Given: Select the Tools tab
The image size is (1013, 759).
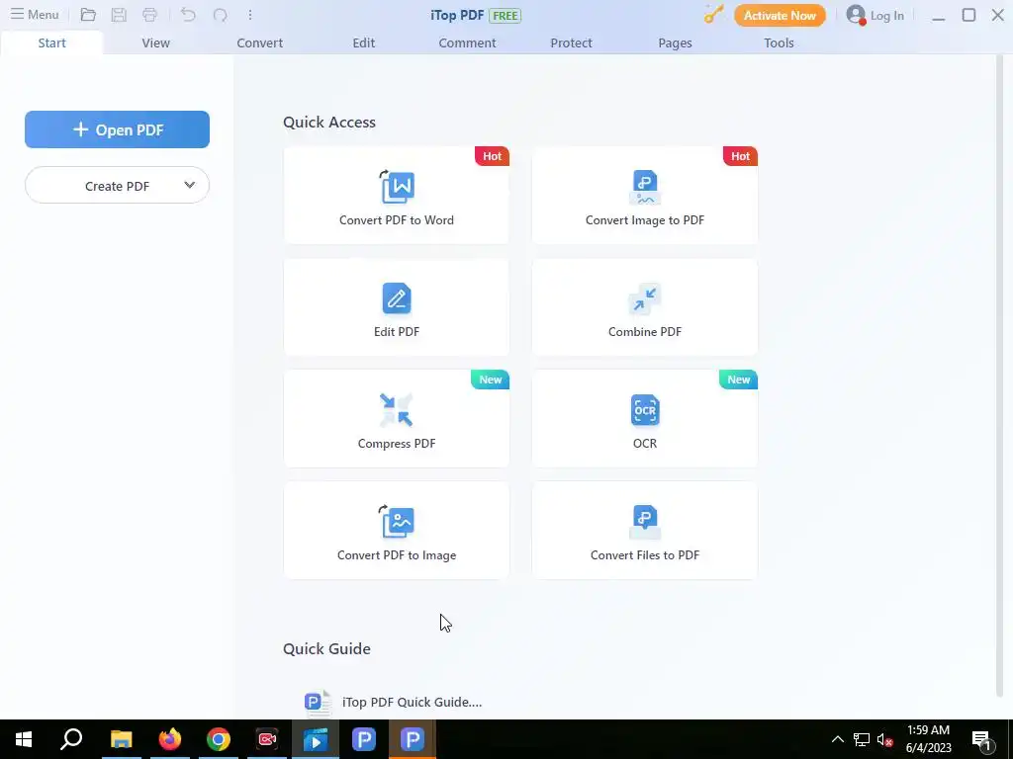Looking at the screenshot, I should [x=779, y=42].
